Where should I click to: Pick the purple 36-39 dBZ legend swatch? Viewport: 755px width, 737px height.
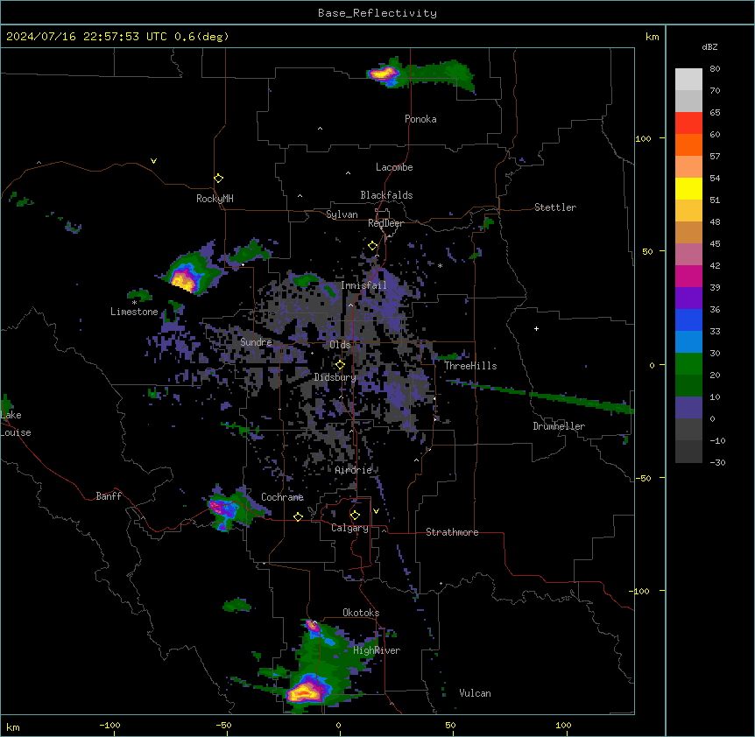click(x=688, y=298)
